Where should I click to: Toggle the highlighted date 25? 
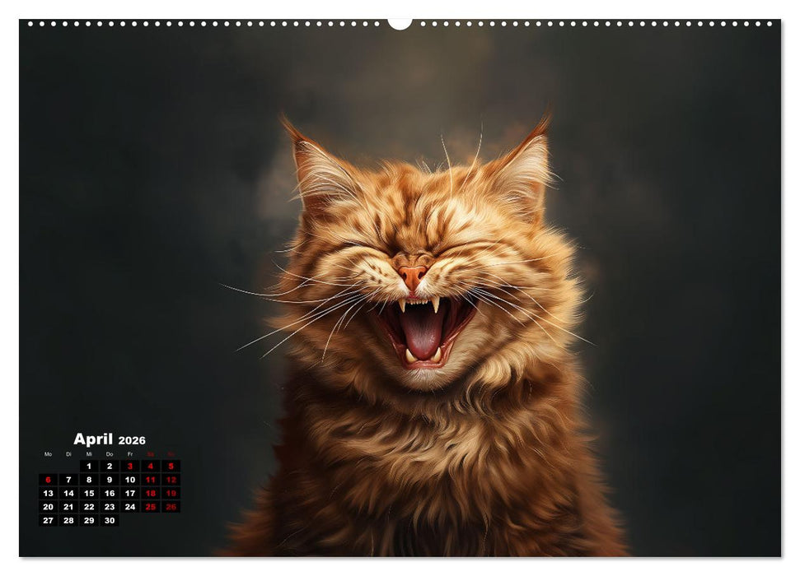tap(150, 507)
